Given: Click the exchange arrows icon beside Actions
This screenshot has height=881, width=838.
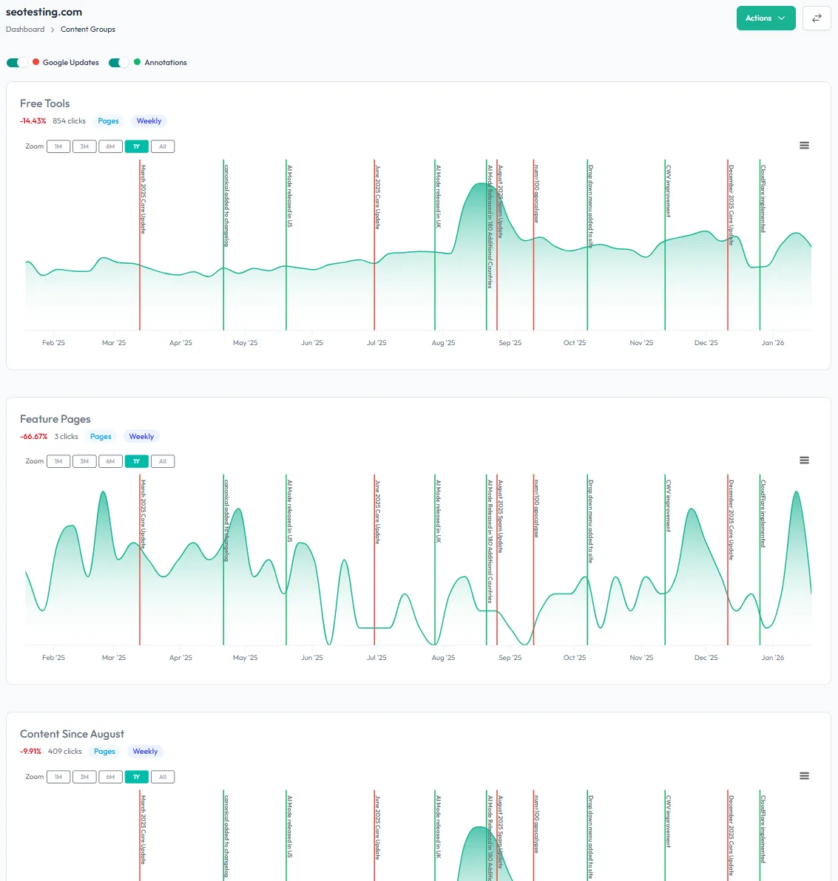Looking at the screenshot, I should [817, 18].
